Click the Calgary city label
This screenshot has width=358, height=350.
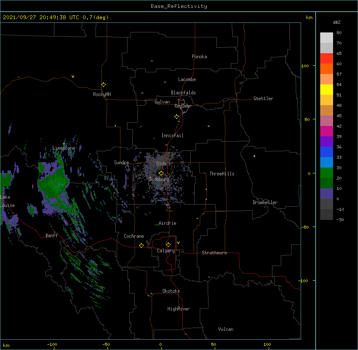point(166,251)
